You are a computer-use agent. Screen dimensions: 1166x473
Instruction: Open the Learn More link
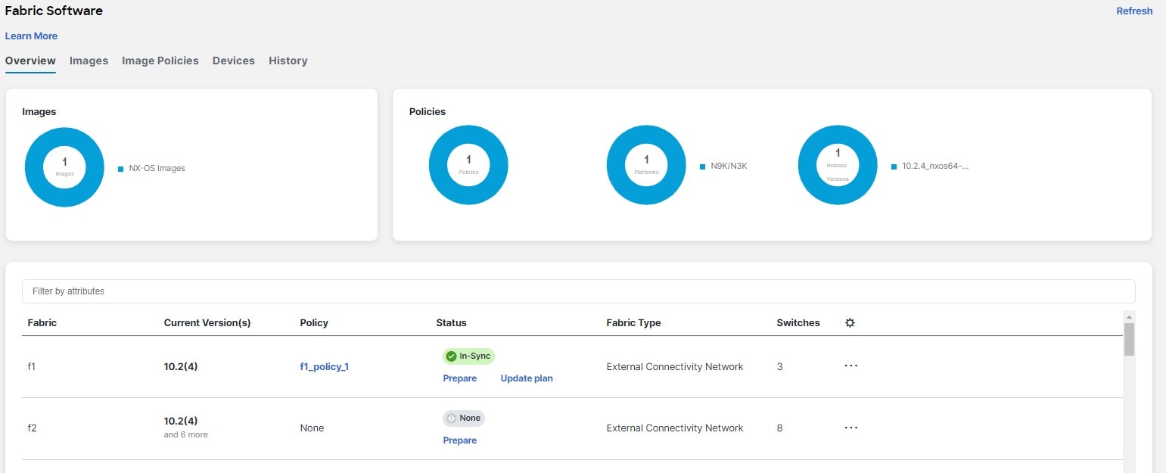[31, 36]
